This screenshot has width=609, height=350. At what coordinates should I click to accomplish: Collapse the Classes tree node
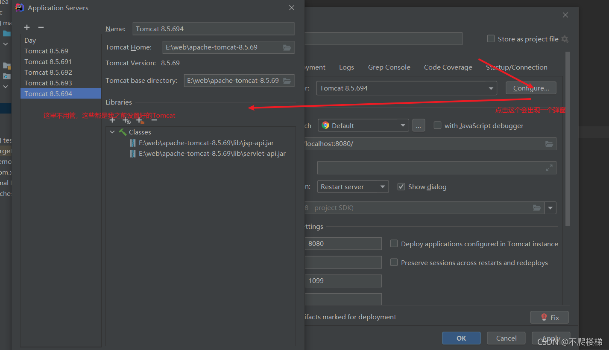pos(112,132)
